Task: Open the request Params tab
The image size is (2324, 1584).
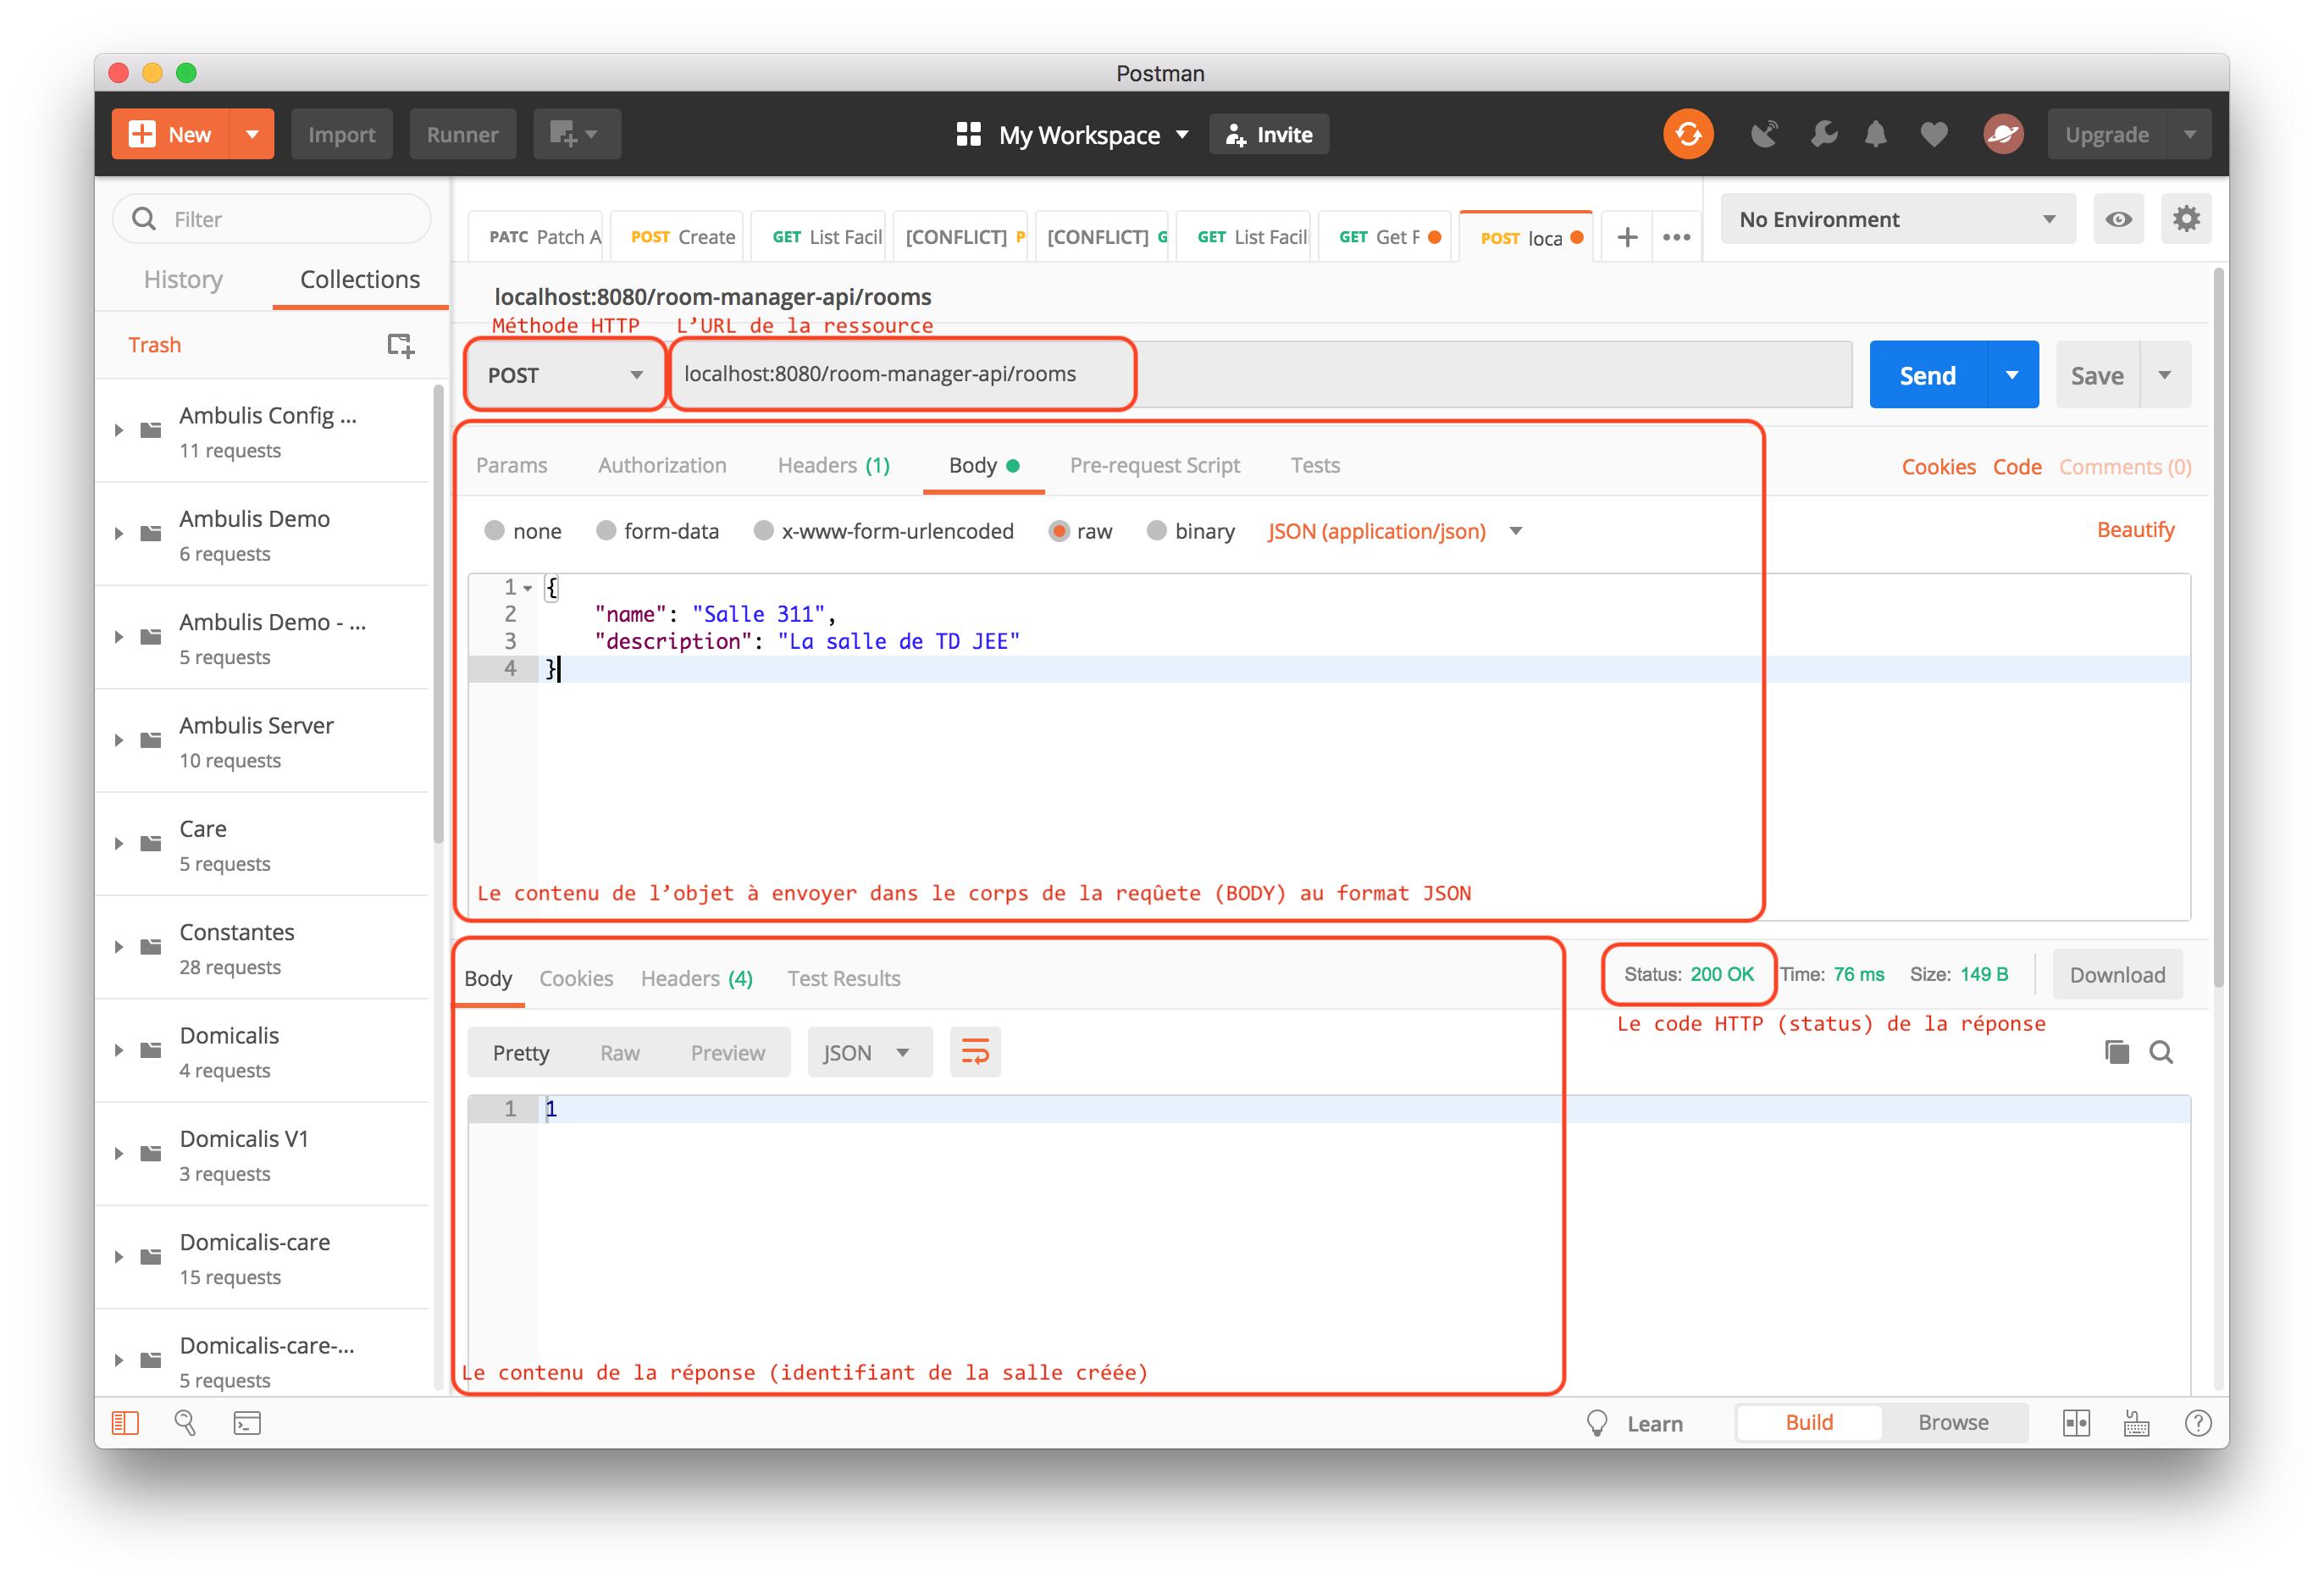Action: pyautogui.click(x=511, y=465)
